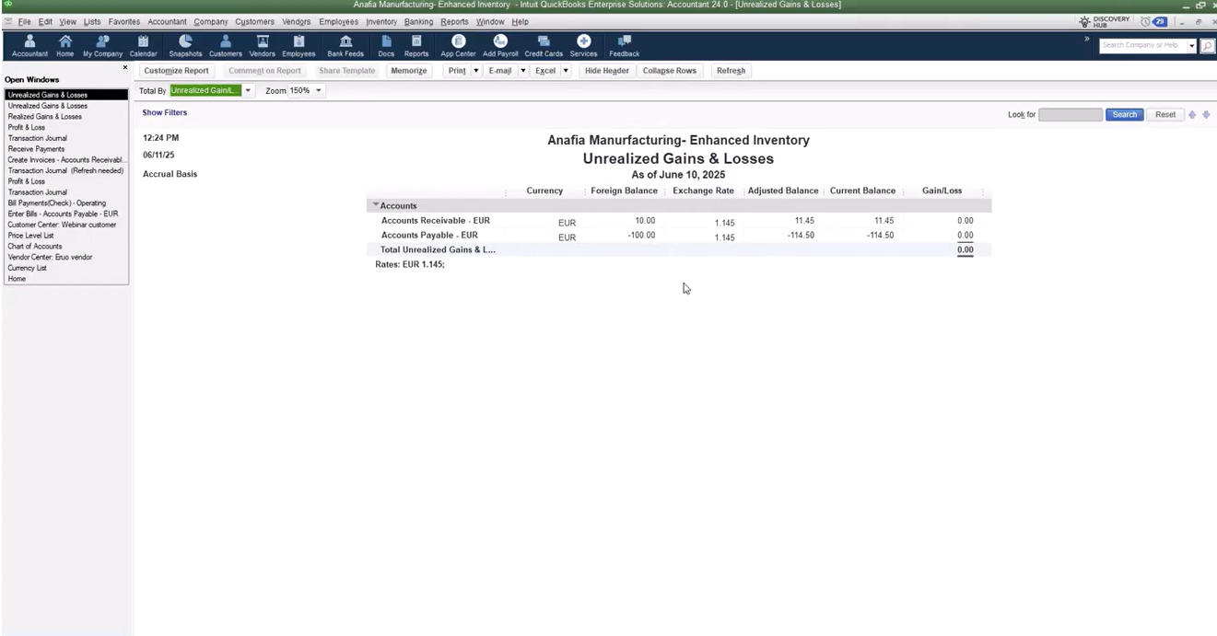
Task: Open the Vendors toolbar icon
Action: tap(262, 45)
